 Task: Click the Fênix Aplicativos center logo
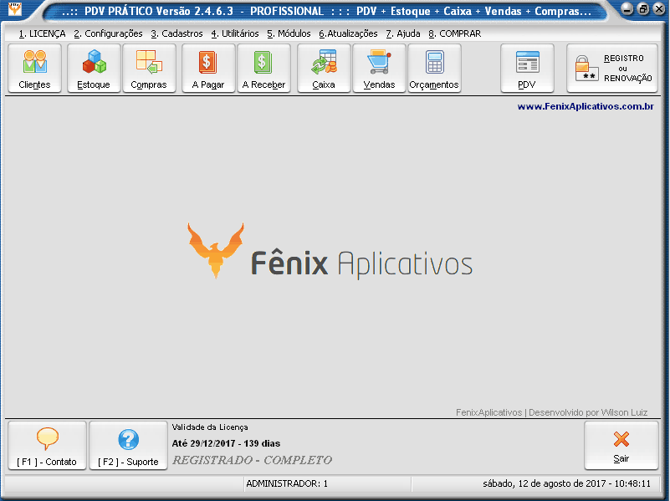click(x=330, y=252)
